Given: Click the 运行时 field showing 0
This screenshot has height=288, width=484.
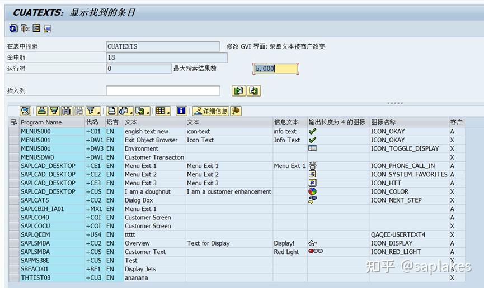Looking at the screenshot, I should (139, 69).
